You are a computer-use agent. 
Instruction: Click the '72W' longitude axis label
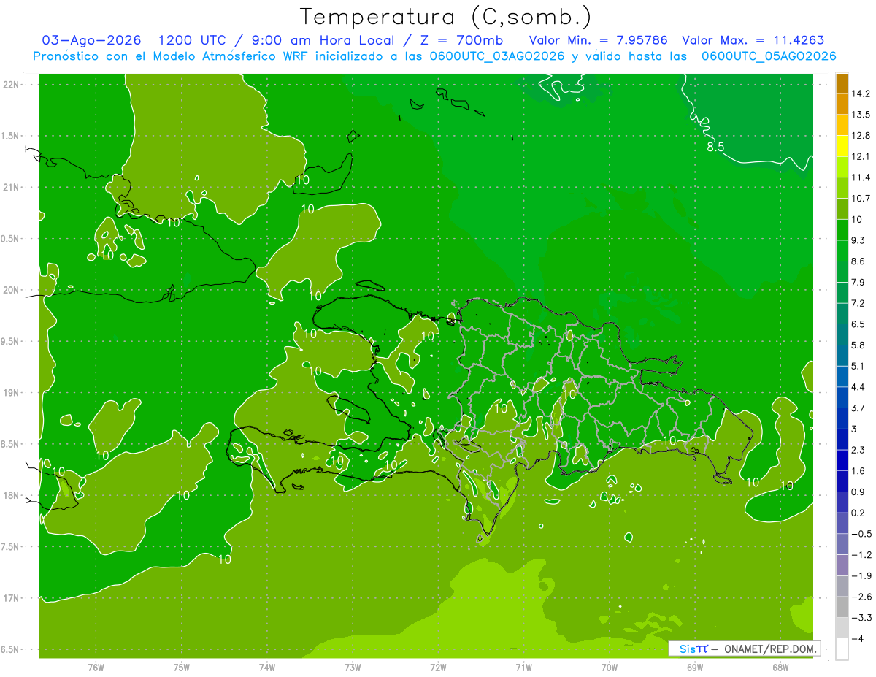click(439, 668)
